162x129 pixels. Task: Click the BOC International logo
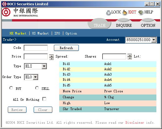point(20,12)
